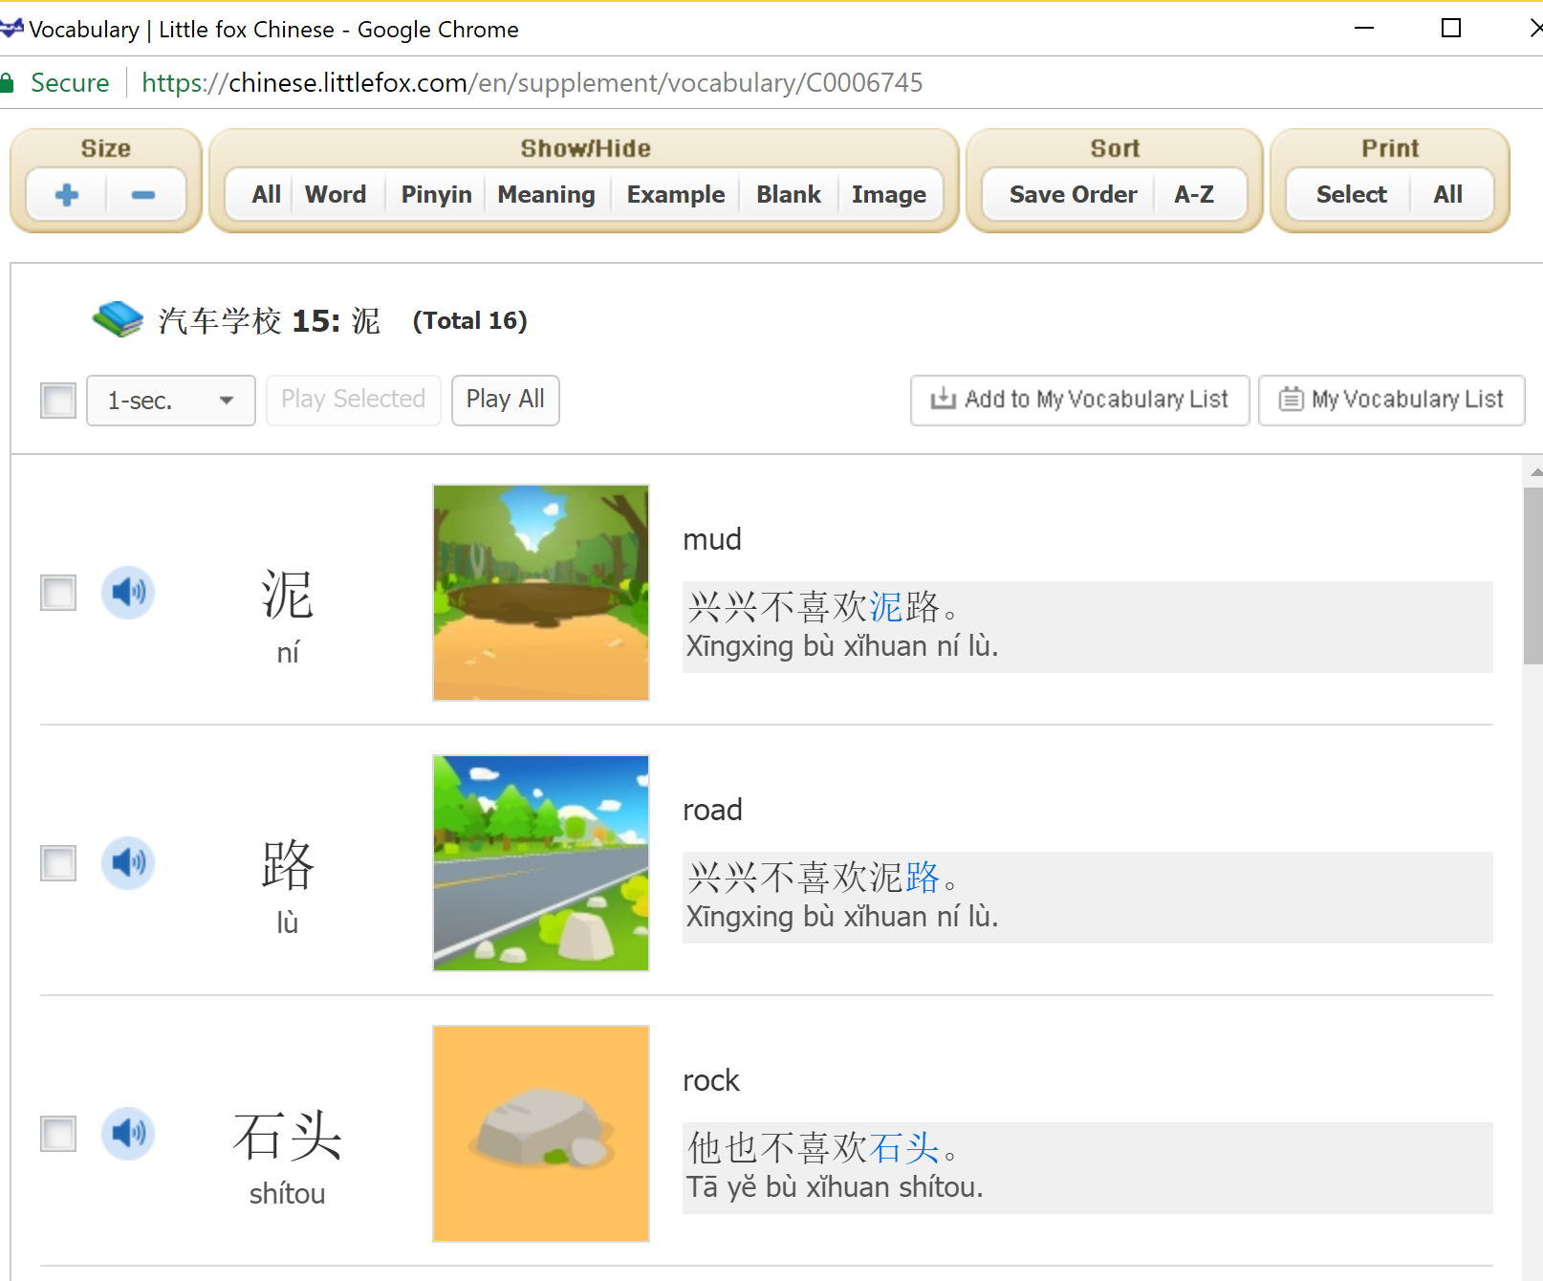
Task: Select the 石头 rock row checkbox
Action: (x=58, y=1134)
